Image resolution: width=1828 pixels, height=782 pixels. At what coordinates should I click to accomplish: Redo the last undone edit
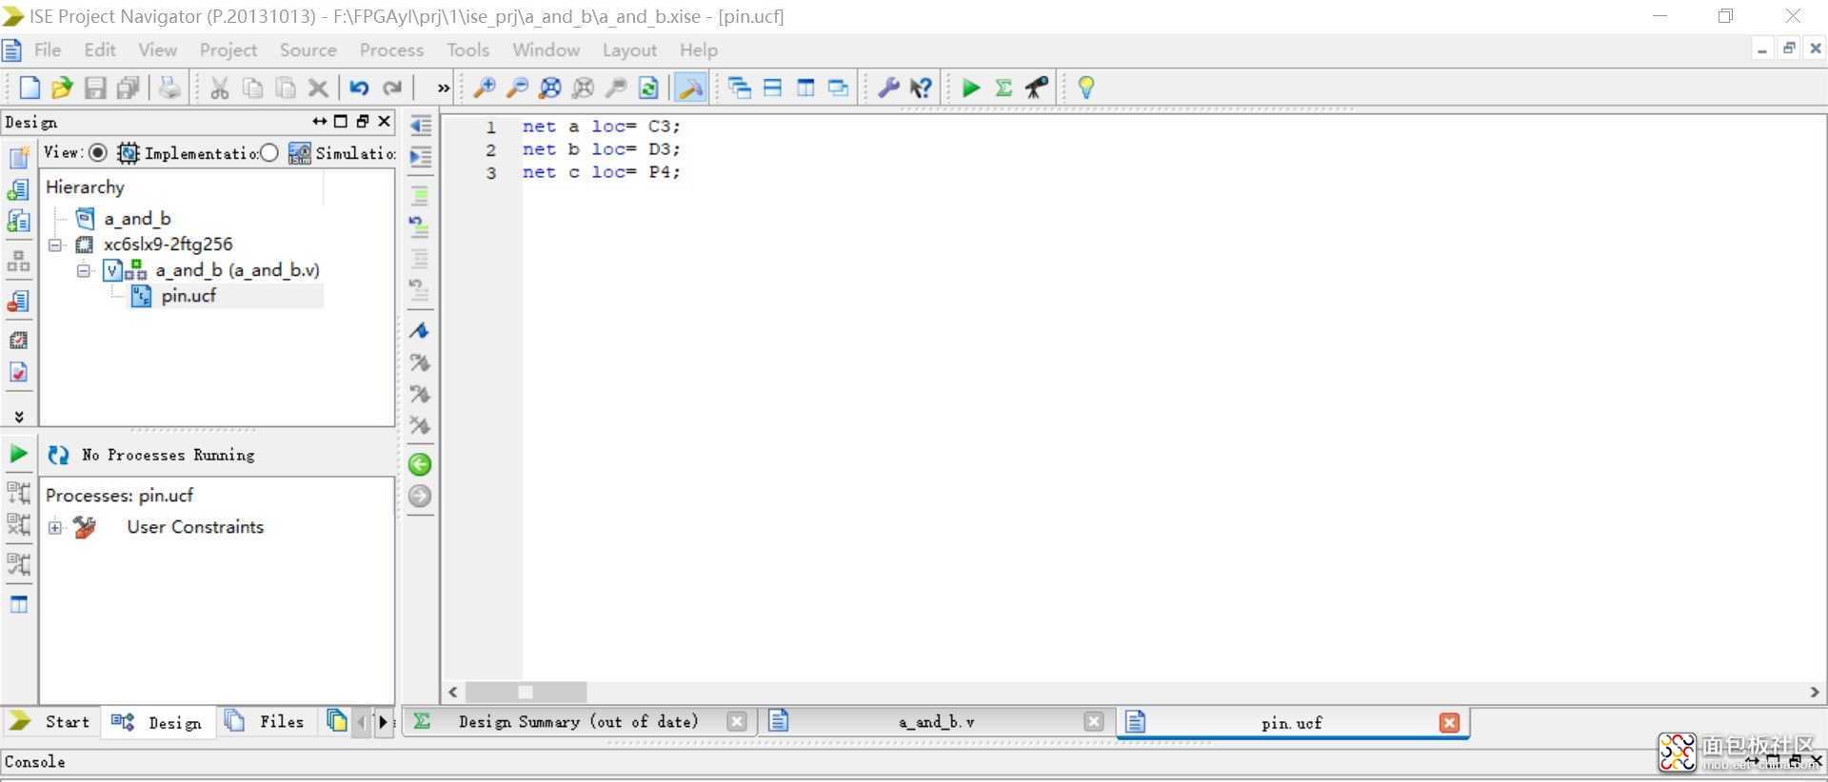coord(392,88)
